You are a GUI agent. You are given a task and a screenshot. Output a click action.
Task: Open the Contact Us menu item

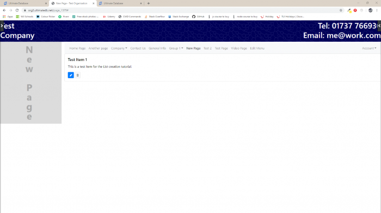(138, 48)
